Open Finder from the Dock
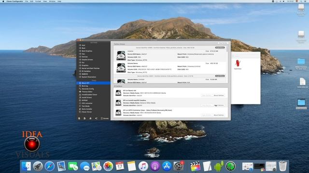 [x=26, y=166]
